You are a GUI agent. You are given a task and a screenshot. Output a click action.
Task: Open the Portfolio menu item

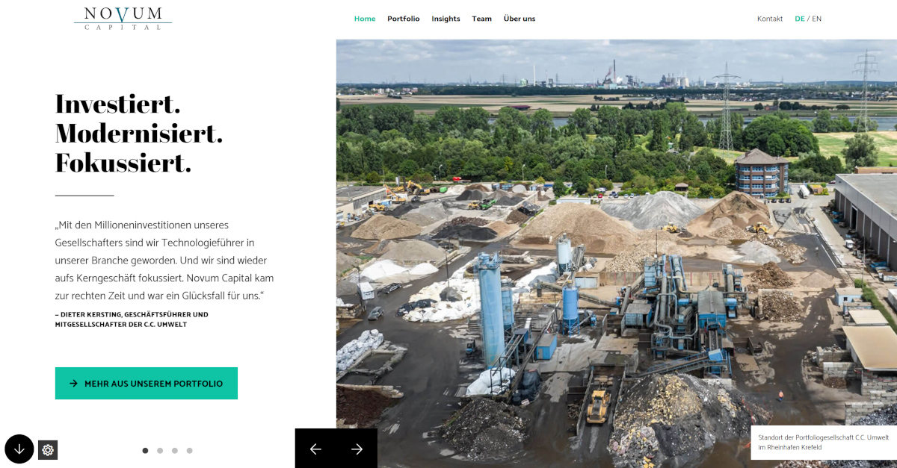(404, 19)
